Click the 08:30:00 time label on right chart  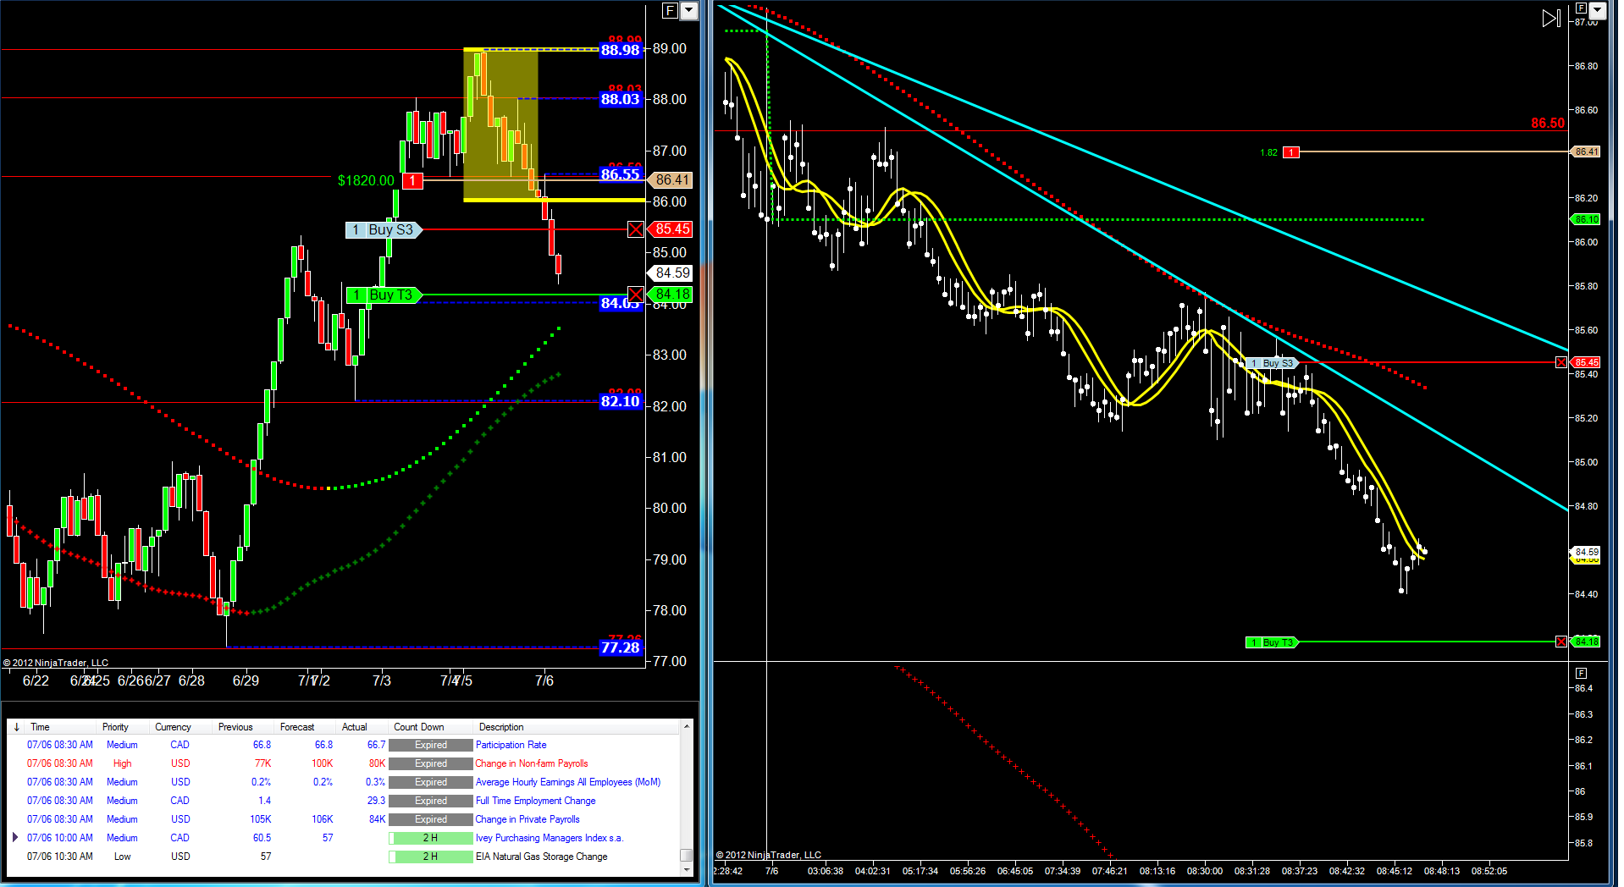point(1204,871)
